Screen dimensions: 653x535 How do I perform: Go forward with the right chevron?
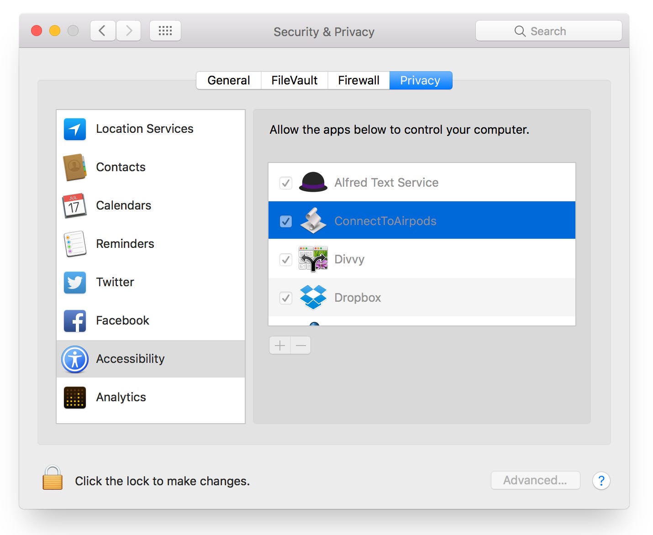(x=129, y=31)
